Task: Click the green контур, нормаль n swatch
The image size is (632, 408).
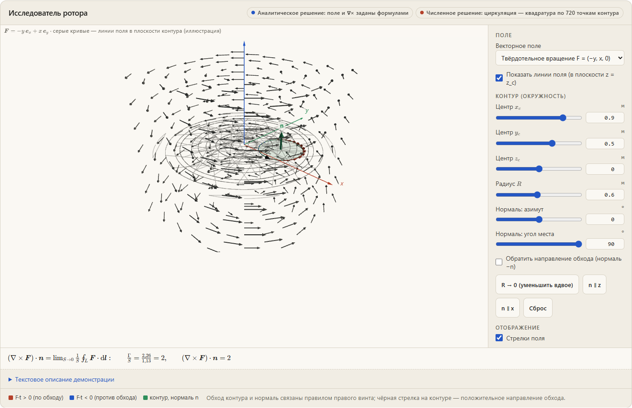Action: click(x=145, y=398)
